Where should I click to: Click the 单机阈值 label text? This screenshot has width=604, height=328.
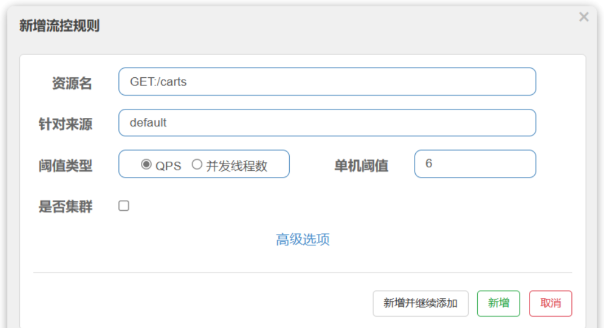pyautogui.click(x=361, y=166)
